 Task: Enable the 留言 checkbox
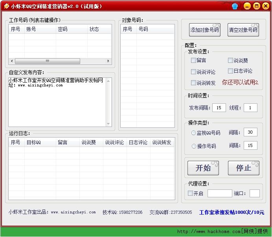193,60
